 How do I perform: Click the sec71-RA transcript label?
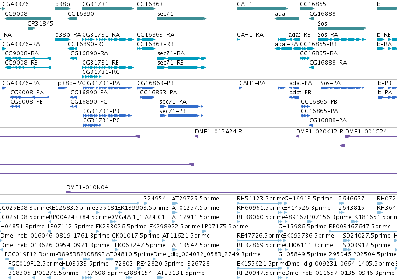pyautogui.click(x=171, y=53)
